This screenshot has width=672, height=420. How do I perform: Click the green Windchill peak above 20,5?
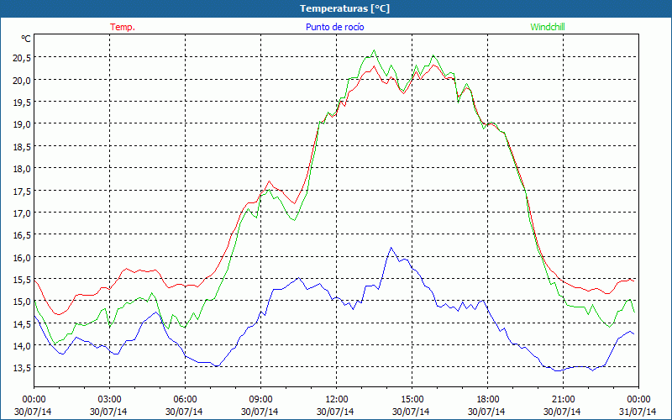(374, 50)
